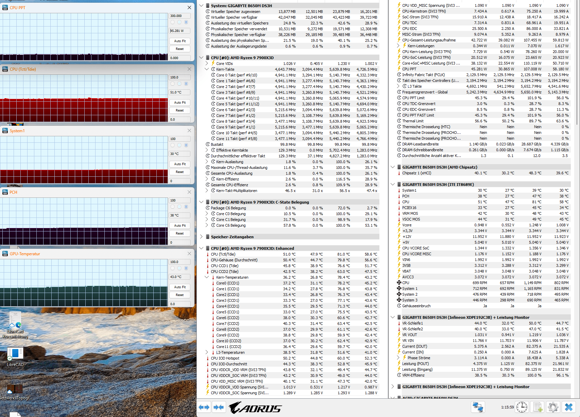Select Package C6 Belegung row
This screenshot has width=580, height=417.
pyautogui.click(x=292, y=208)
